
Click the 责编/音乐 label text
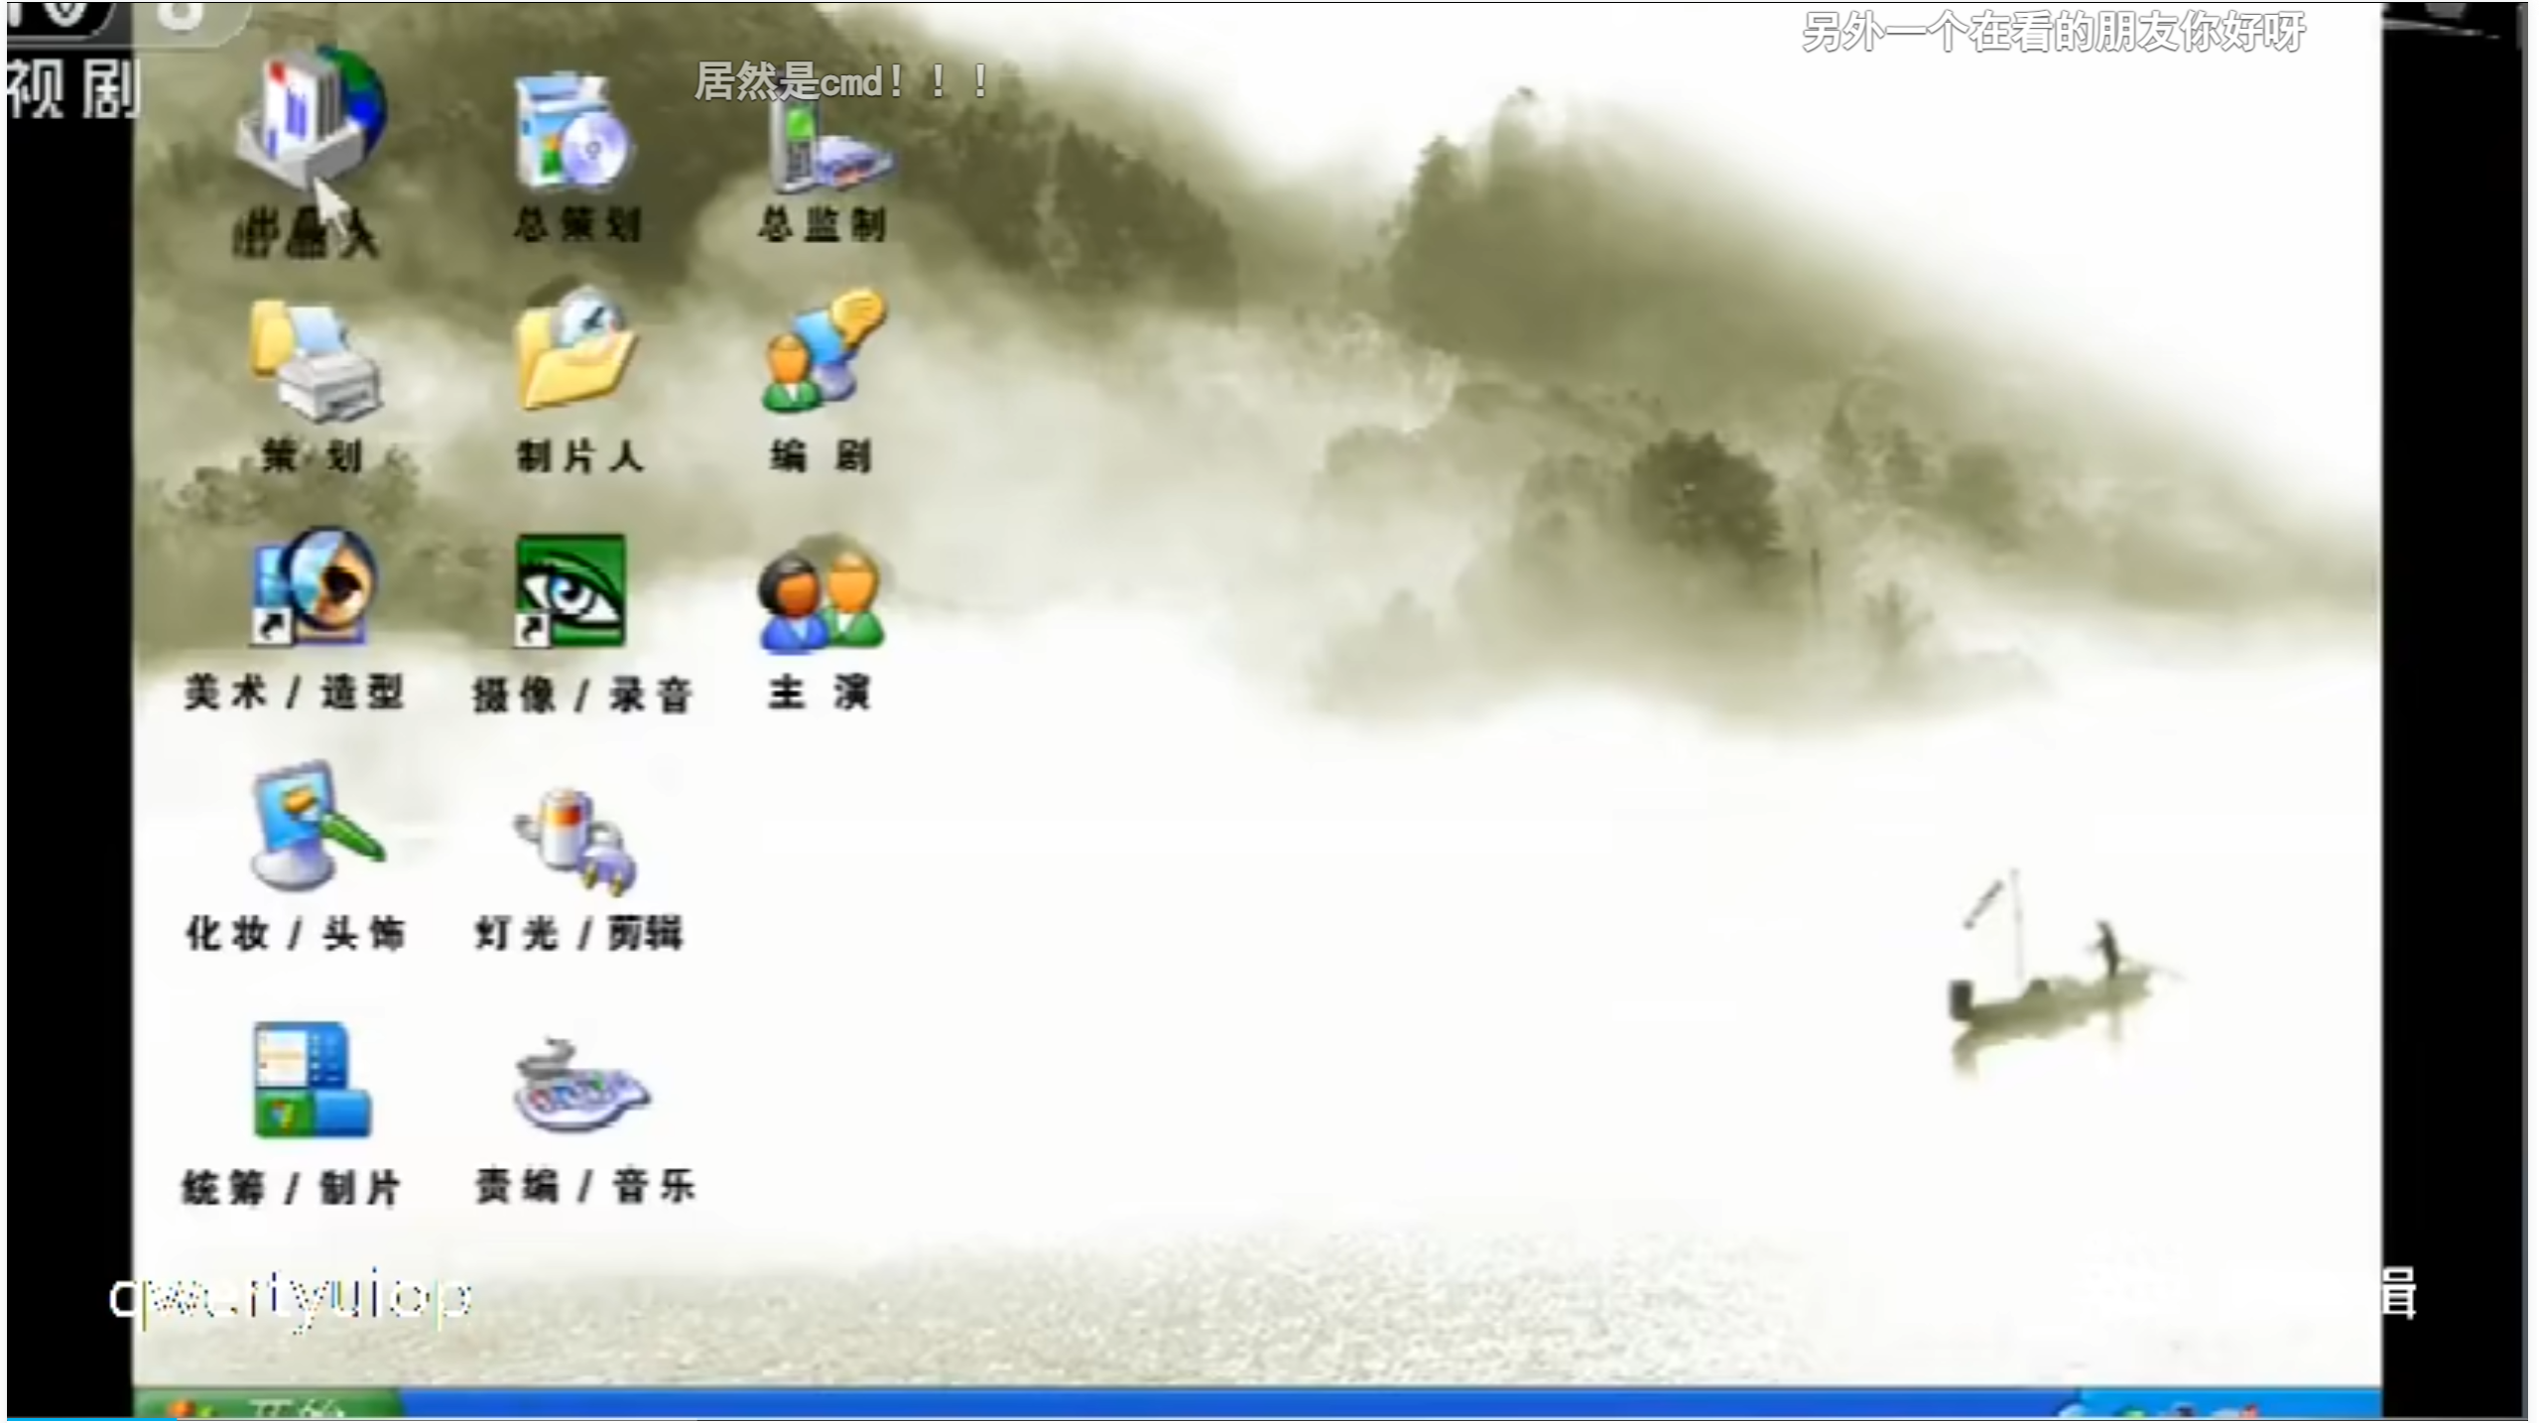pos(585,1187)
